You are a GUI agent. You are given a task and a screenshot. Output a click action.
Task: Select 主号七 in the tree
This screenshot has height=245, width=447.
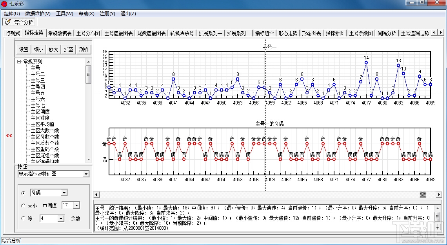coord(38,105)
